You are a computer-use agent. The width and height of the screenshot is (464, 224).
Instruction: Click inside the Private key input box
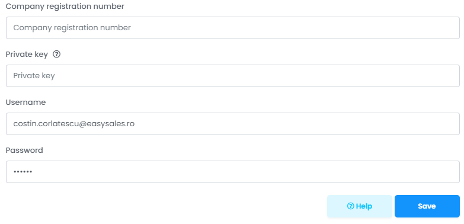pos(232,76)
